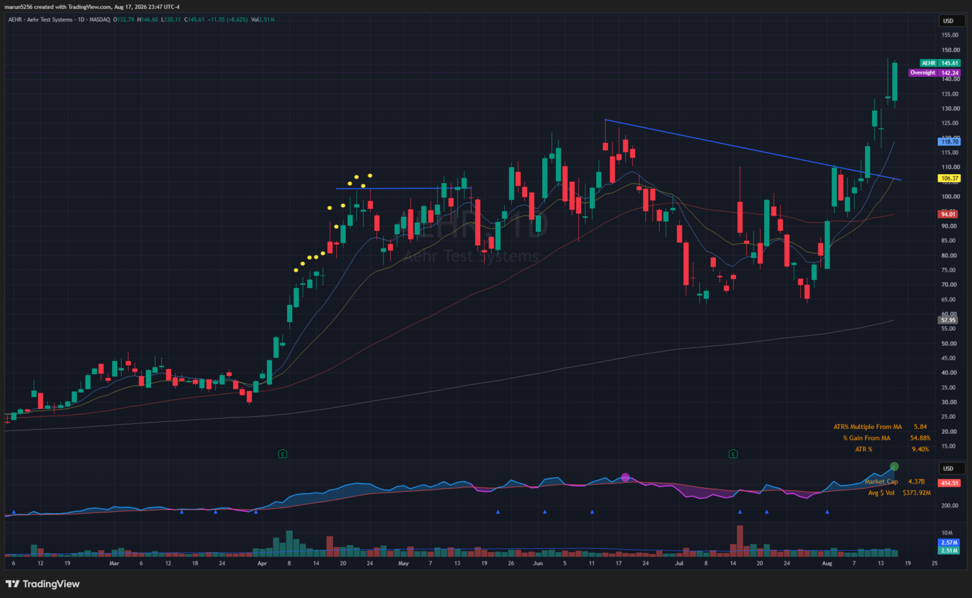The width and height of the screenshot is (972, 598).
Task: Click the Vol 2.51M reading in header
Action: (x=263, y=19)
